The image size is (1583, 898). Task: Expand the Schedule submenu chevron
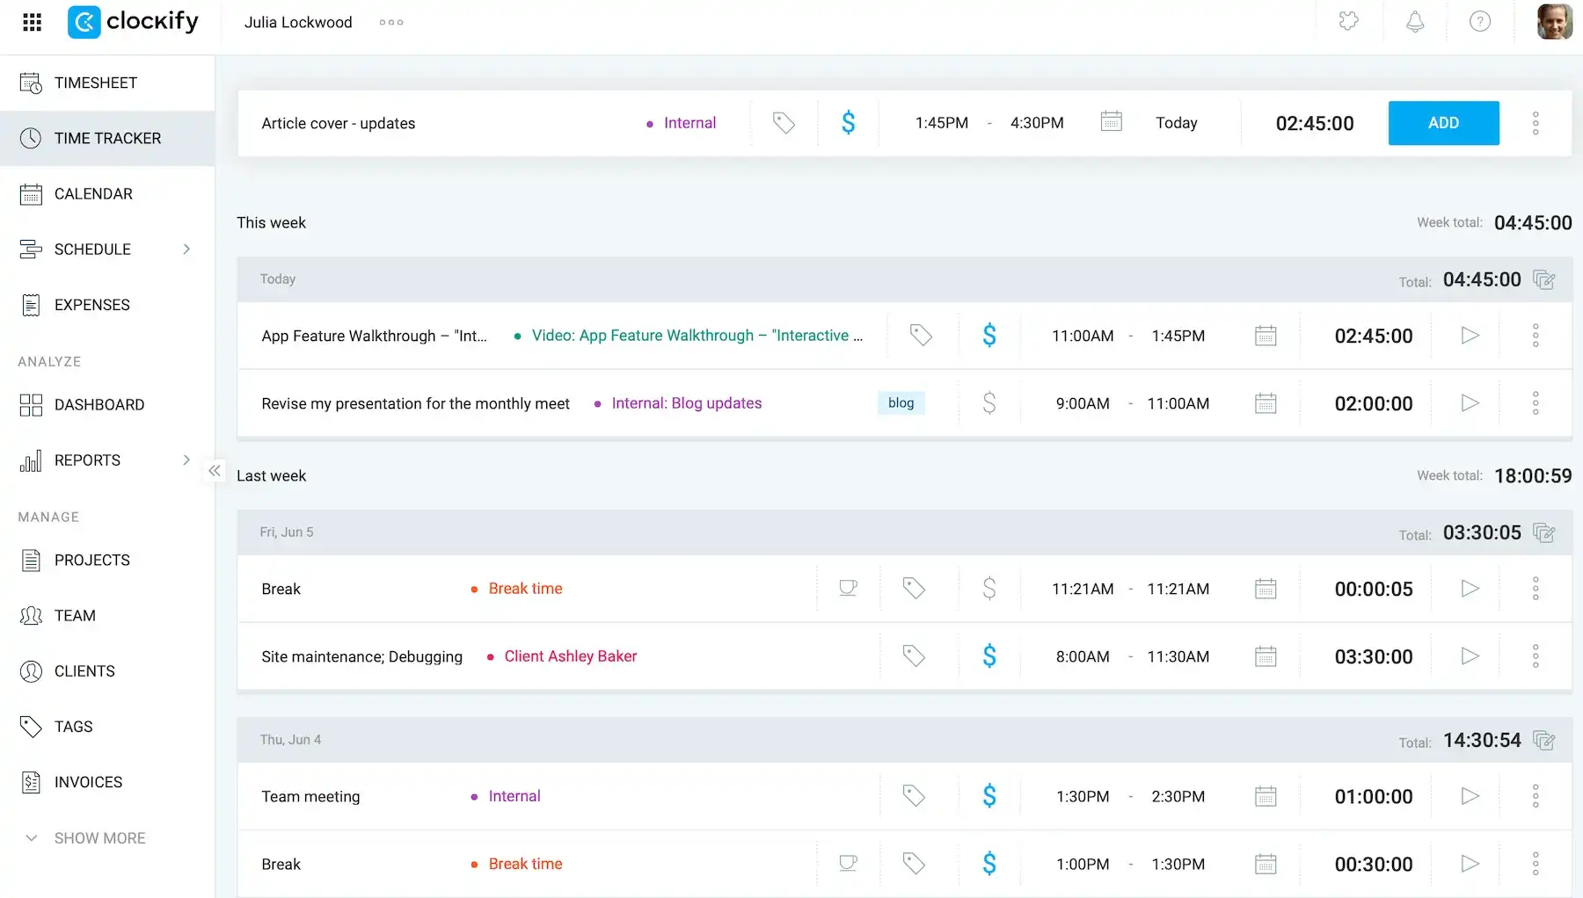click(x=186, y=249)
